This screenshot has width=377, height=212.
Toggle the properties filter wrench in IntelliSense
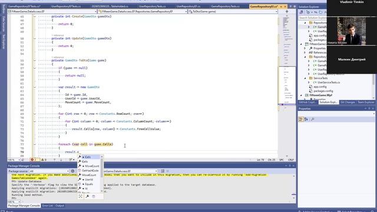[x=87, y=196]
